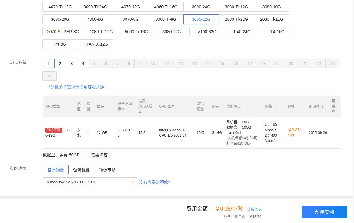Pick the 3090-24G GPU type

click(x=201, y=7)
